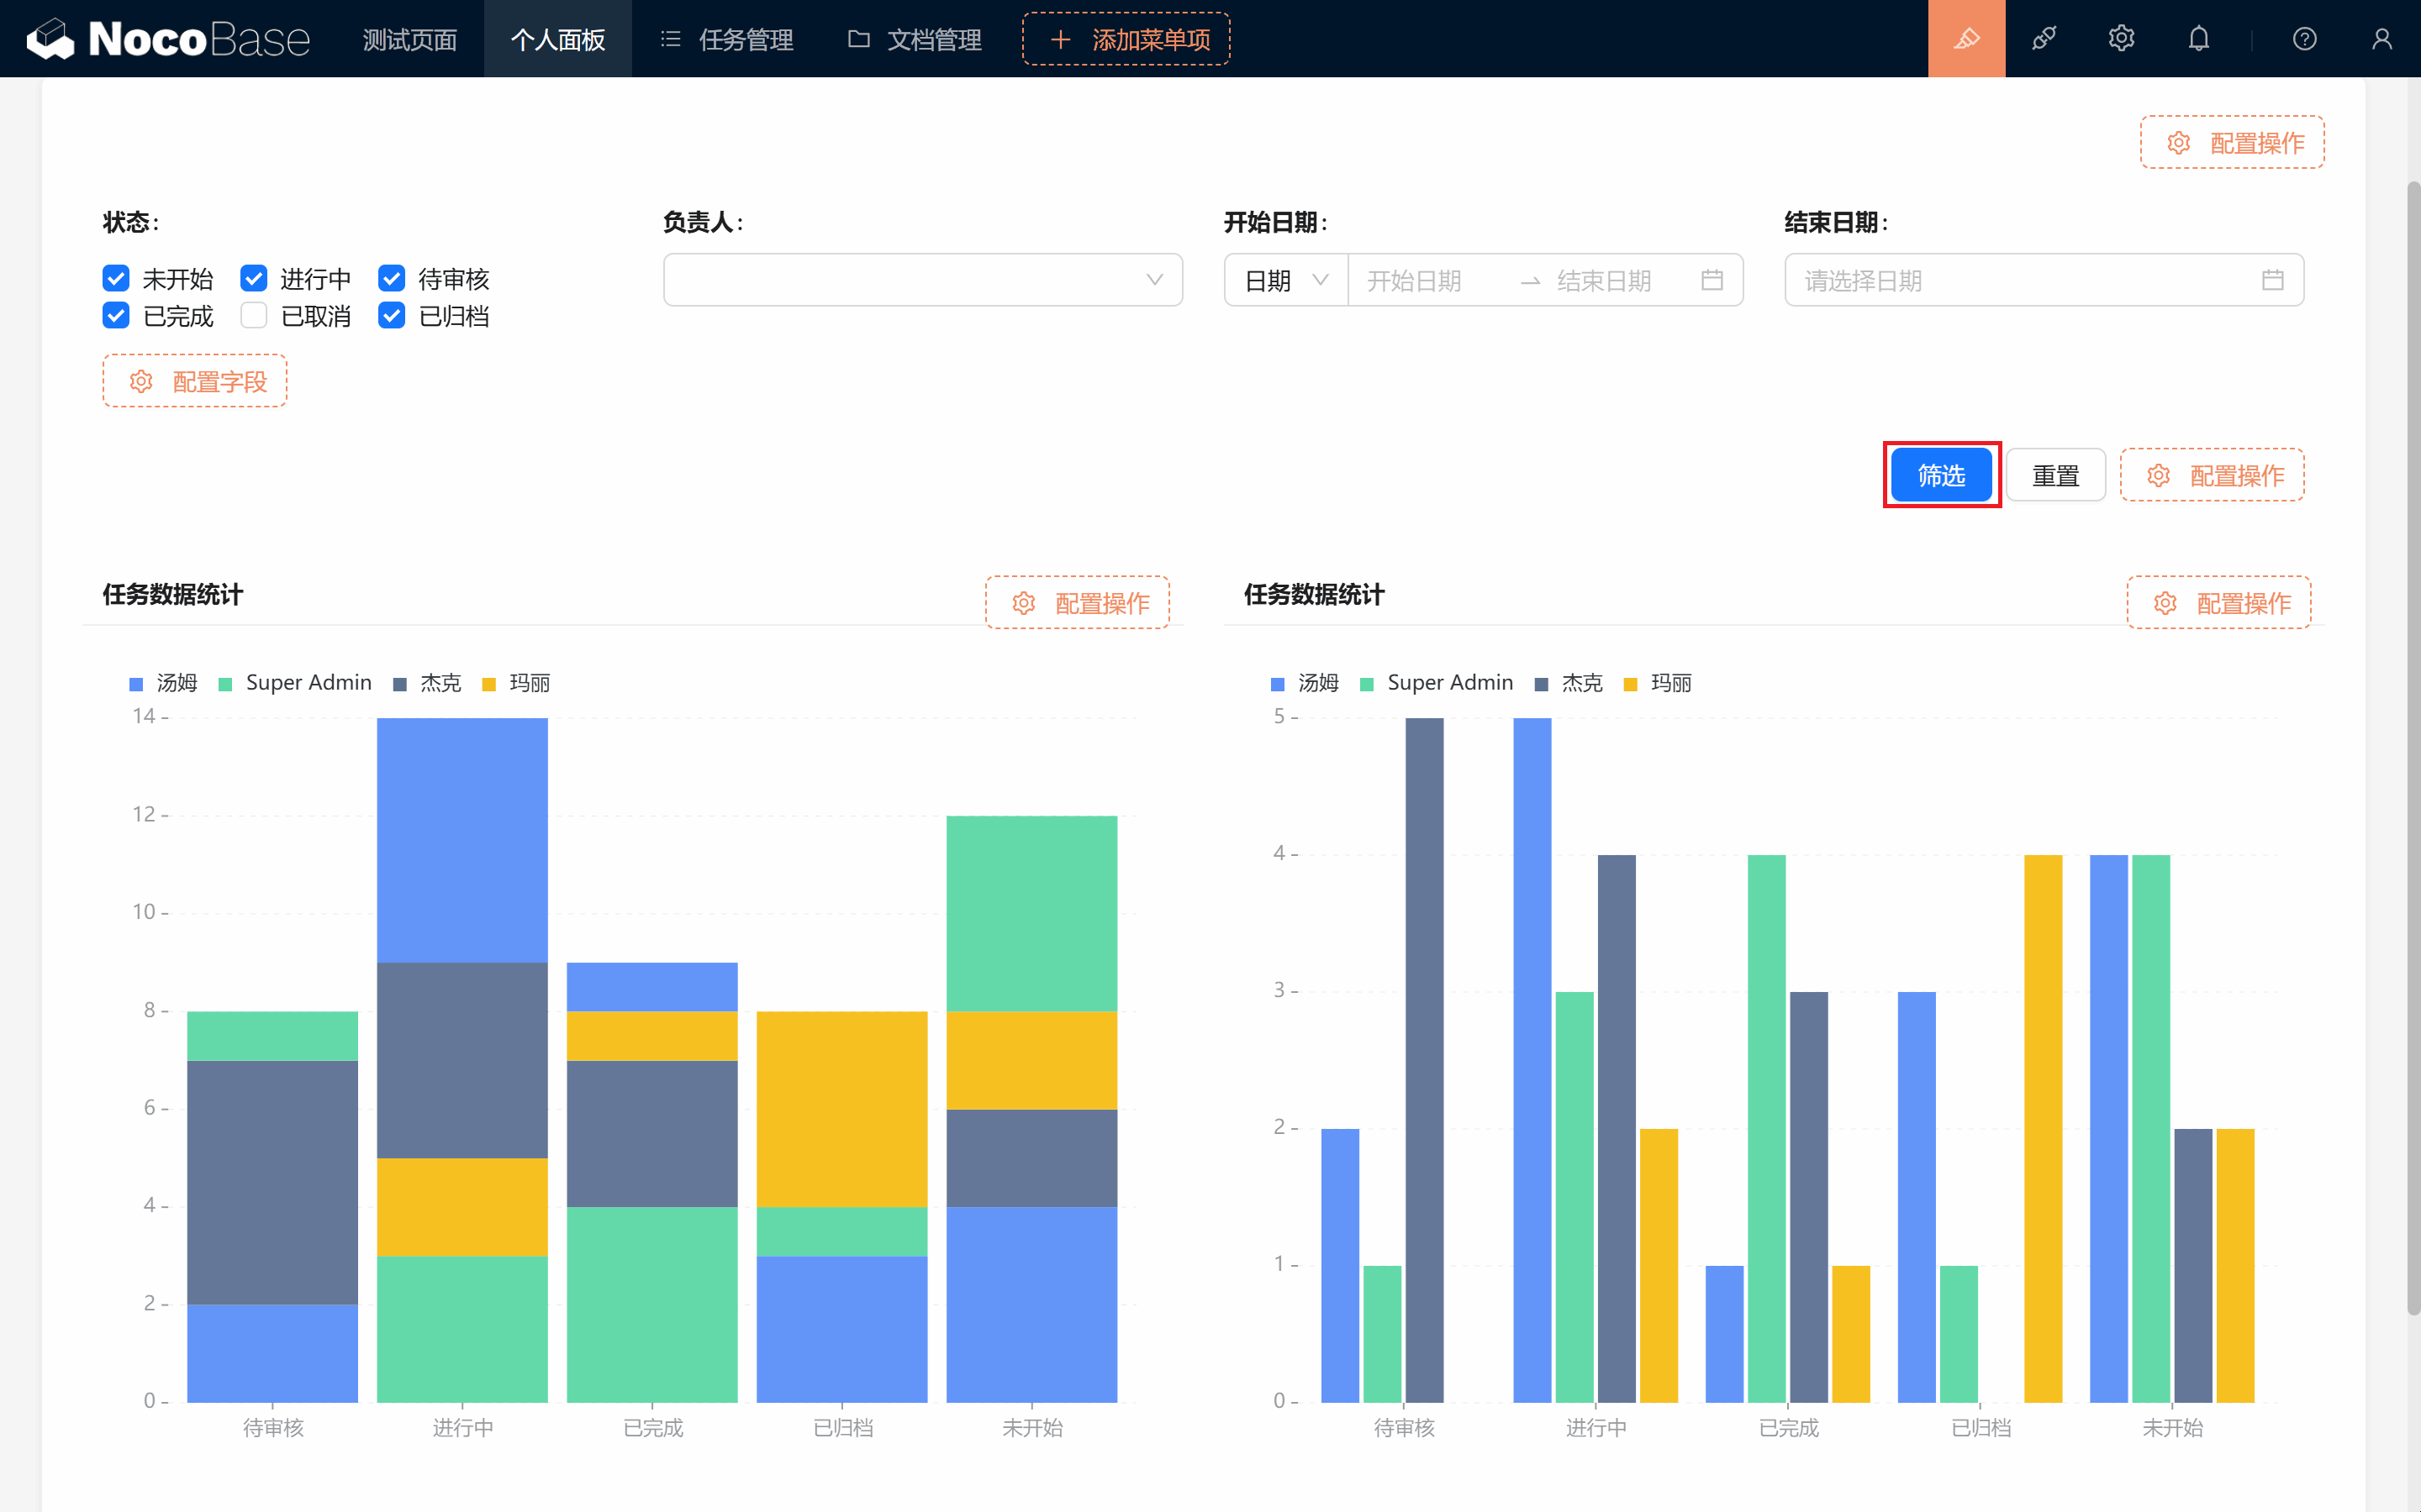Open the user profile icon
Screen dimensions: 2421x1512
click(x=2381, y=39)
